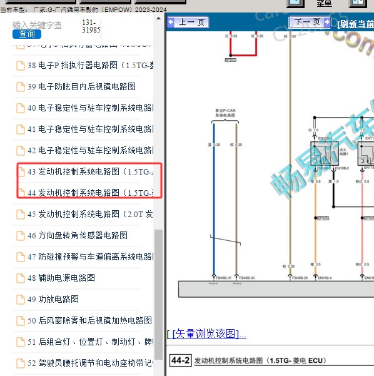Open item 52 驾驶员腰托调节和电动座椅
Screen dimensions: 374x376
(91, 363)
